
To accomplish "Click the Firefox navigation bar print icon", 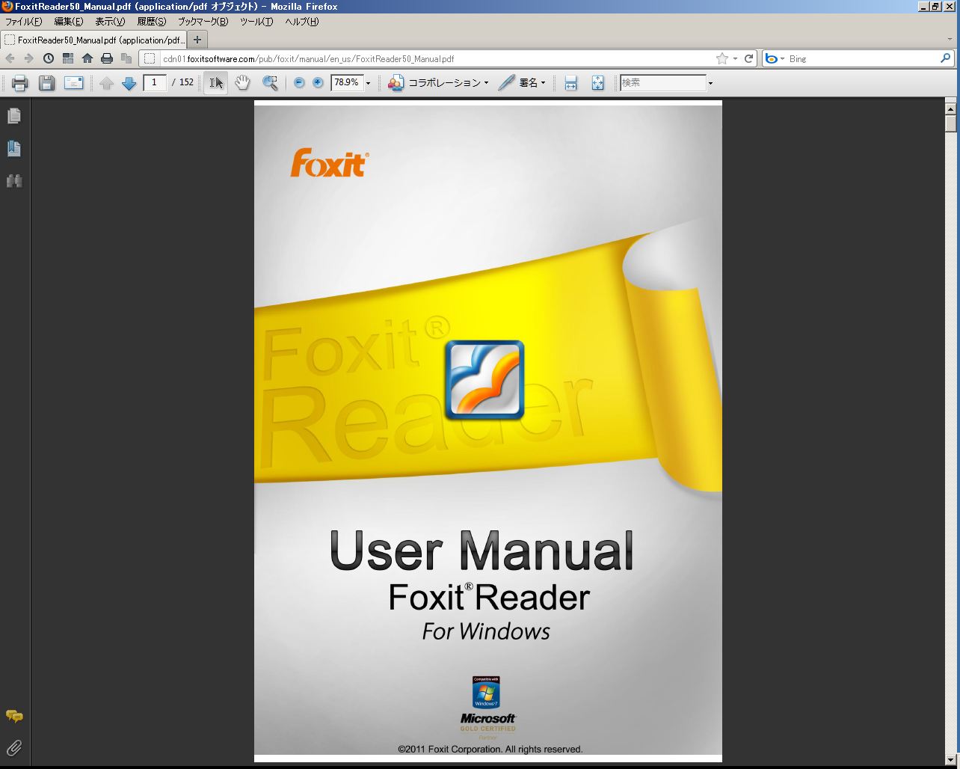I will (x=107, y=58).
